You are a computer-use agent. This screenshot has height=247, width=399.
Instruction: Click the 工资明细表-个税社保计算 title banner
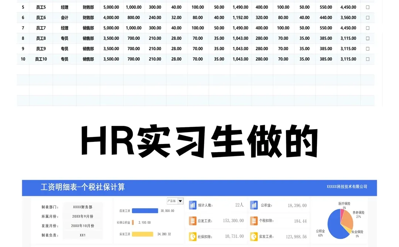(x=83, y=188)
